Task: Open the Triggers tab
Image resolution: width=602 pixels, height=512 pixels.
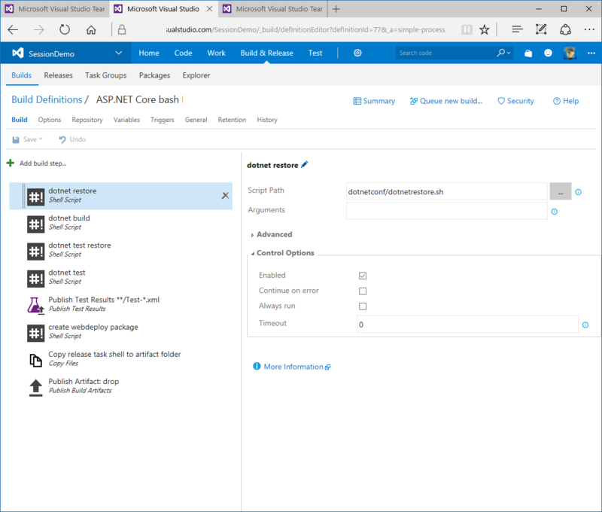Action: (163, 120)
